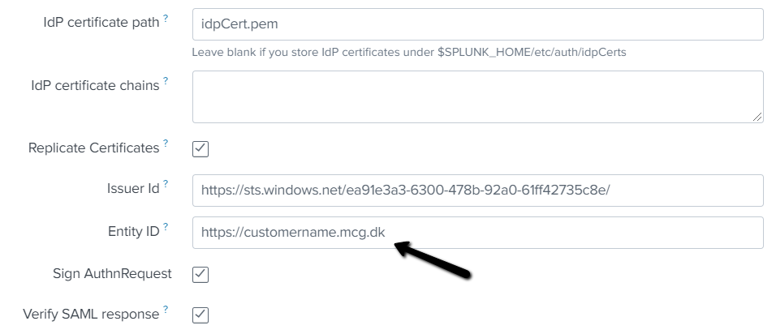The height and width of the screenshot is (334, 776).
Task: Select the Entity ID customername.mcg.dk field
Action: click(x=477, y=233)
